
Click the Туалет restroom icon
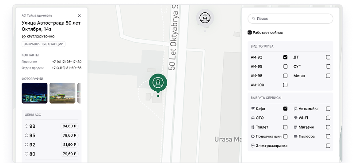coord(253,127)
